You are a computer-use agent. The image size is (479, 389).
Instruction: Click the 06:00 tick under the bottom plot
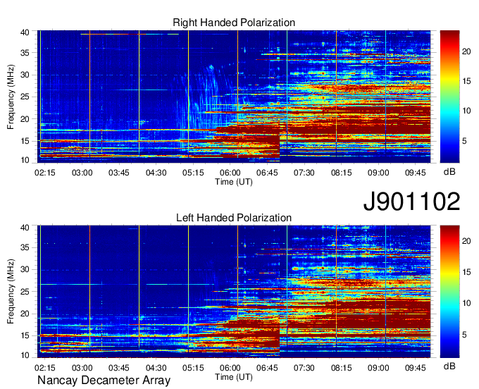pyautogui.click(x=230, y=368)
